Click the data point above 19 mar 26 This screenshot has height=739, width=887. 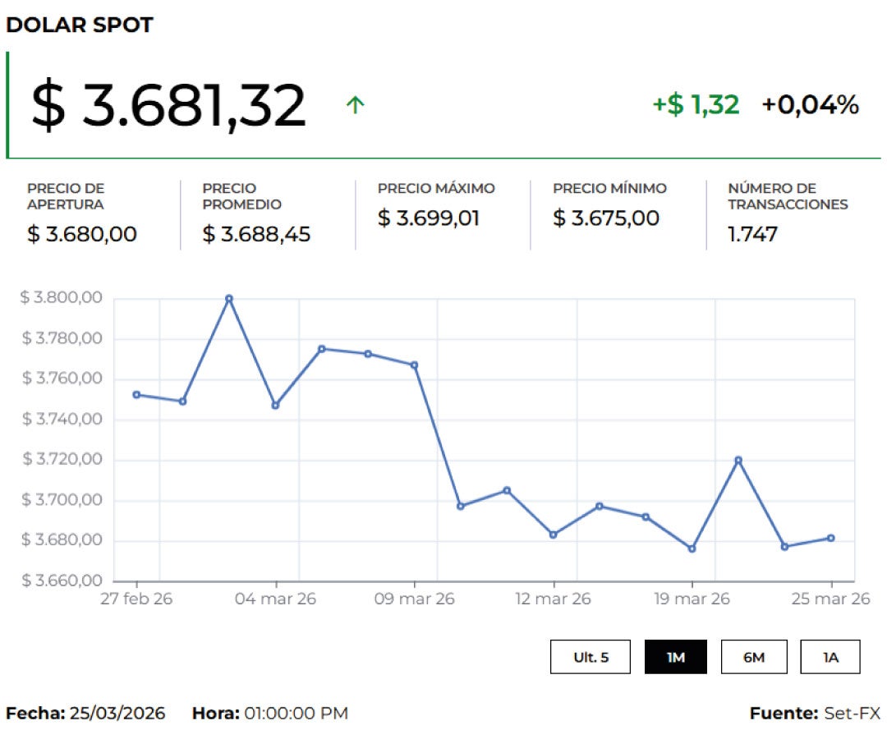tap(692, 549)
